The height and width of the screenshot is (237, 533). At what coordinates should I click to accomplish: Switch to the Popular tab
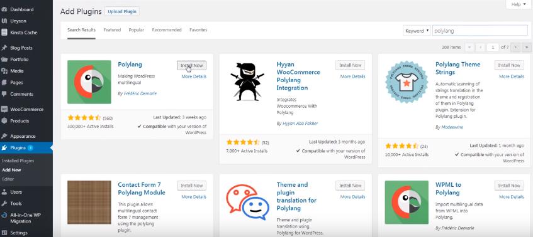(x=137, y=30)
